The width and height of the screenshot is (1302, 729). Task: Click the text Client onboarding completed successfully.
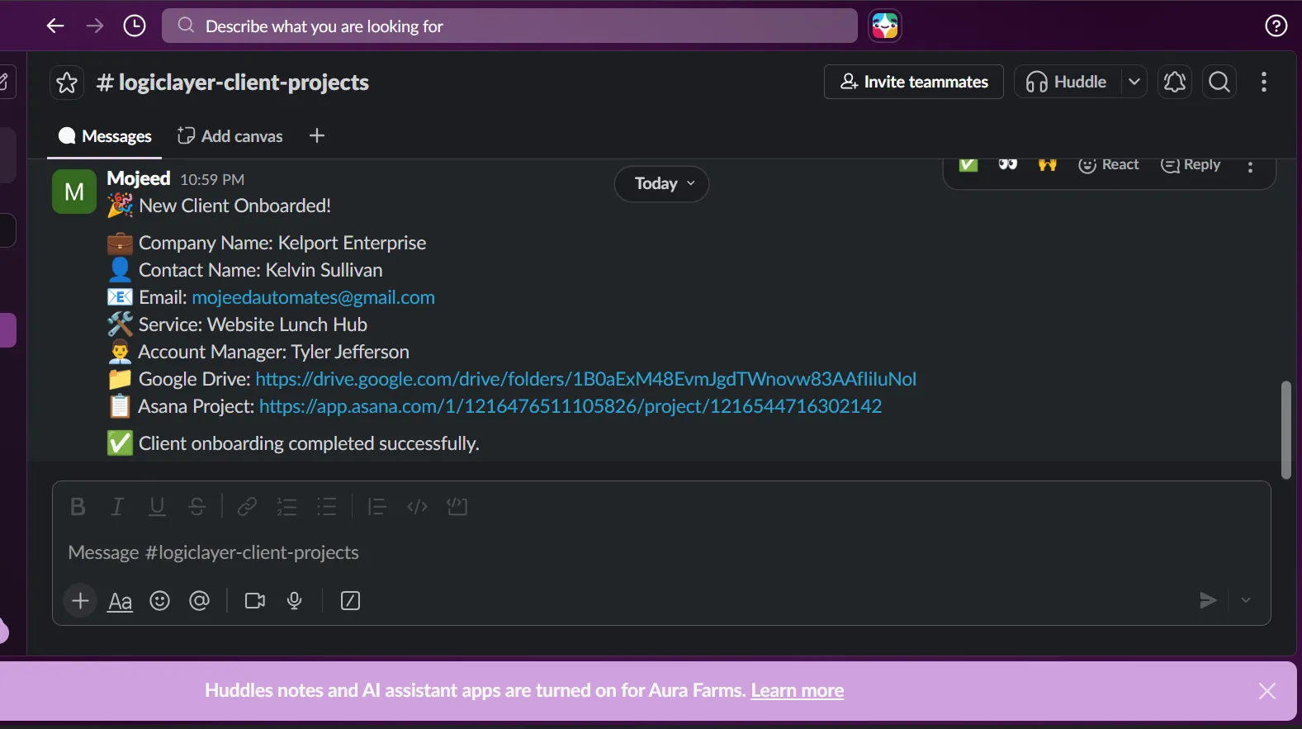309,443
